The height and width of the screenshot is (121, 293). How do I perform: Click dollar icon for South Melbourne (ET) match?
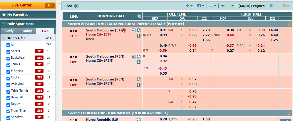tap(138, 36)
